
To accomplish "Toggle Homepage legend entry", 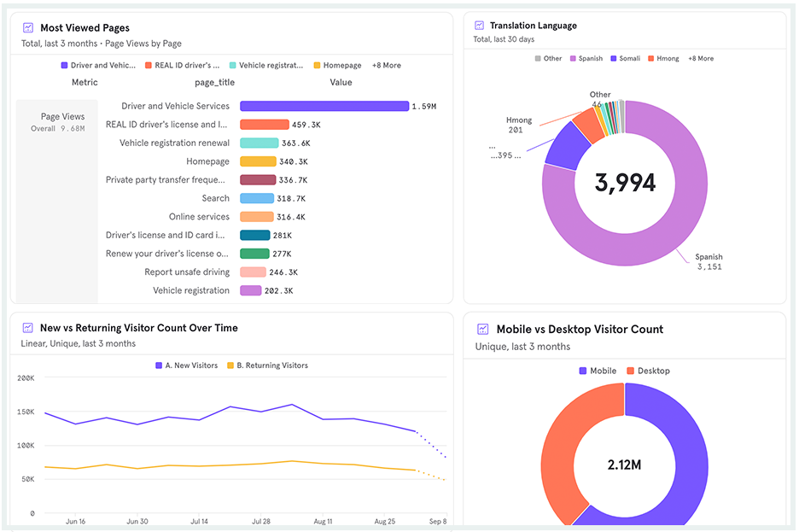I will pos(337,65).
